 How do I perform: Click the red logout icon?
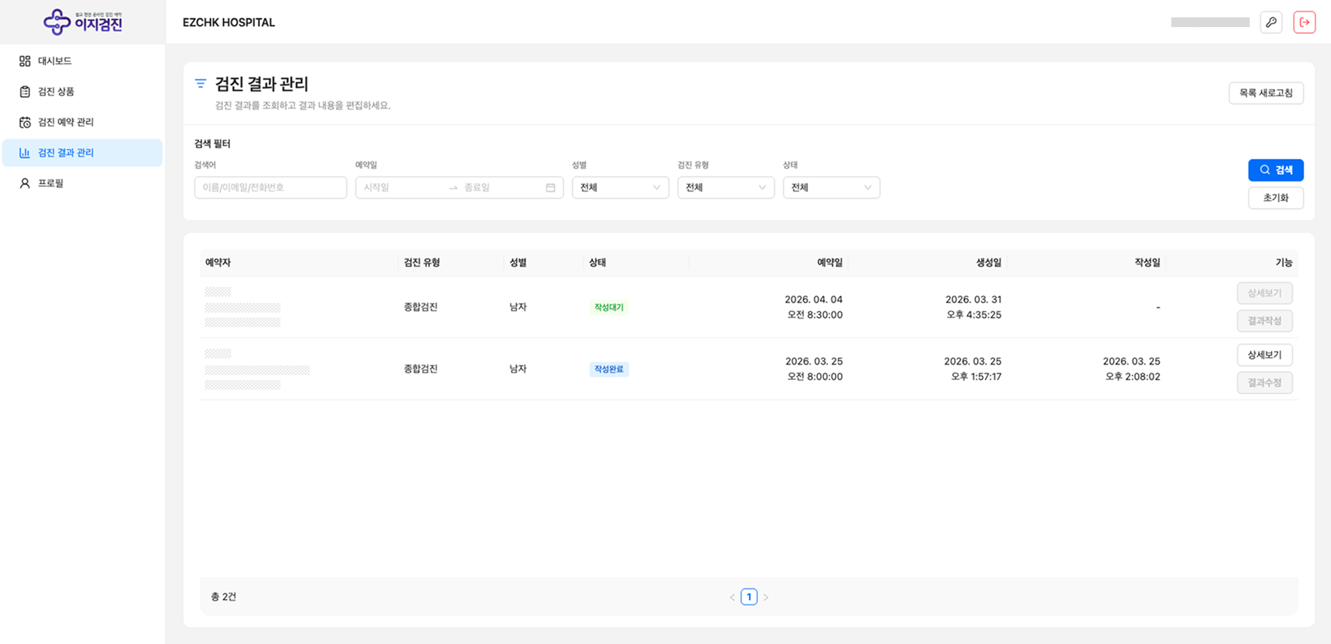point(1304,22)
